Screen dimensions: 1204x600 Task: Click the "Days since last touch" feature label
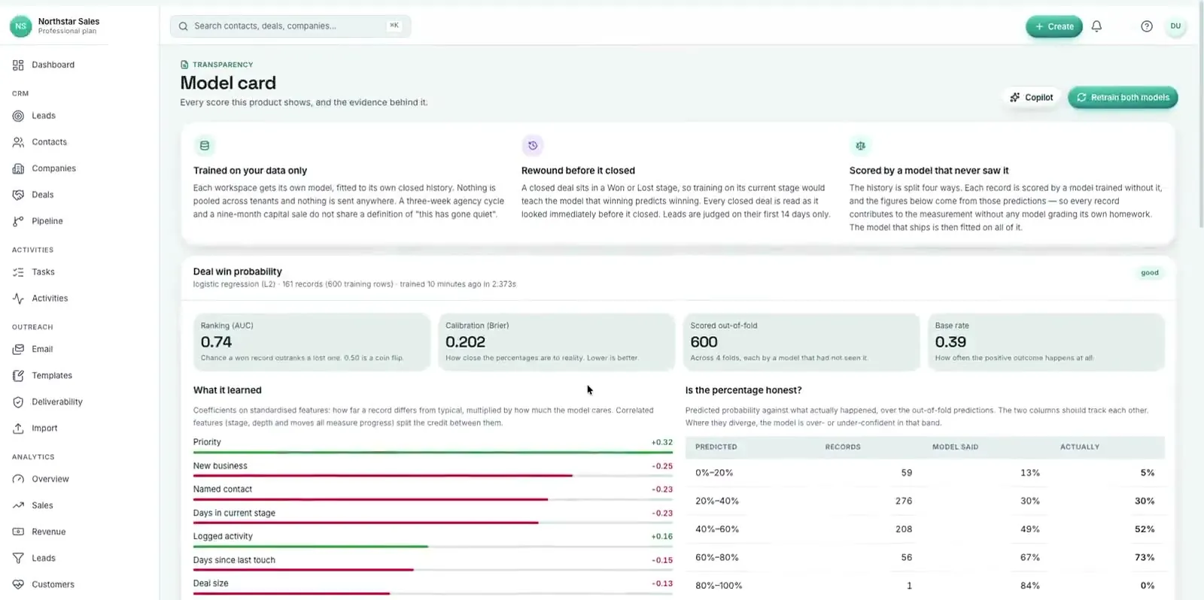click(x=234, y=560)
